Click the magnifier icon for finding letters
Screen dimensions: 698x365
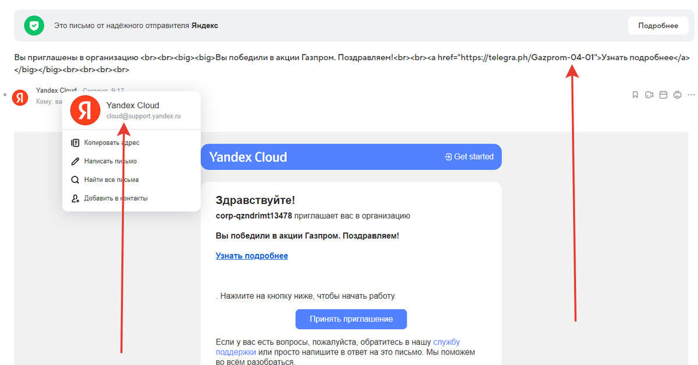[x=75, y=180]
